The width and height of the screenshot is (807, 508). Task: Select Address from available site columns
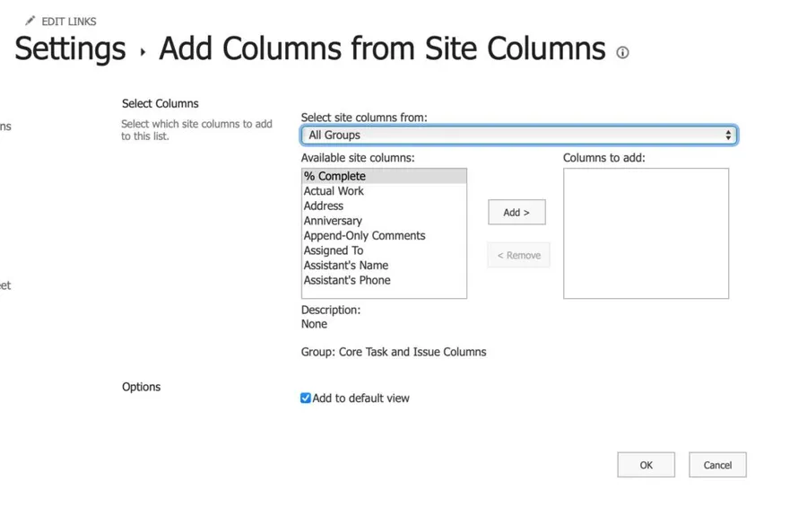pyautogui.click(x=324, y=206)
